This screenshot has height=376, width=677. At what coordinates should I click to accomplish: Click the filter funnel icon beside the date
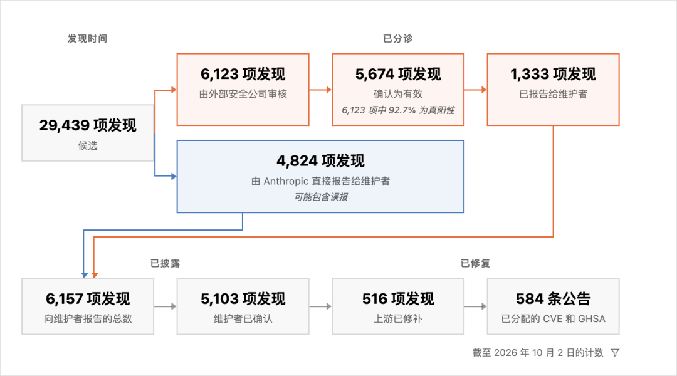616,353
